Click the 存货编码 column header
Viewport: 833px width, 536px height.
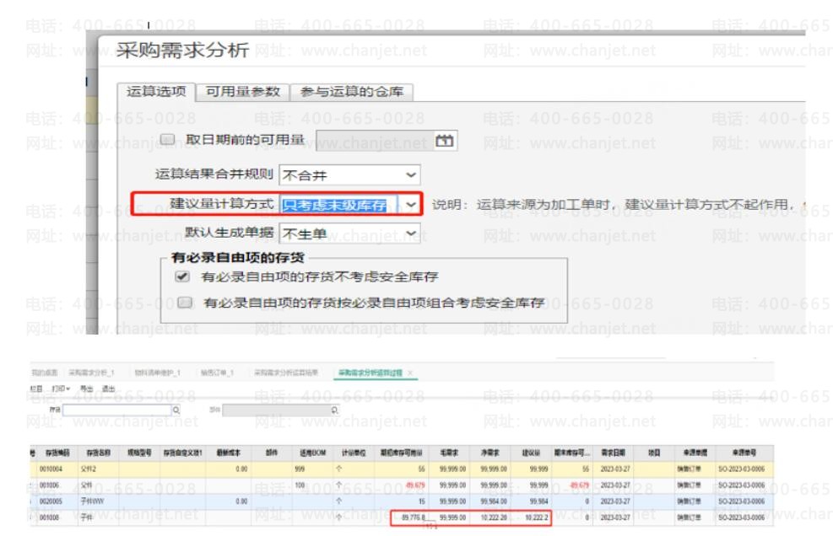click(x=57, y=453)
